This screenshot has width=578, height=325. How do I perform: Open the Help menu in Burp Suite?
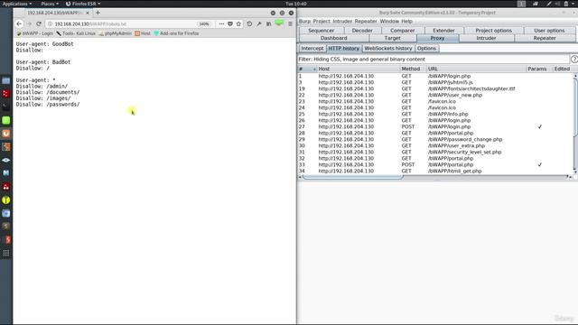406,21
